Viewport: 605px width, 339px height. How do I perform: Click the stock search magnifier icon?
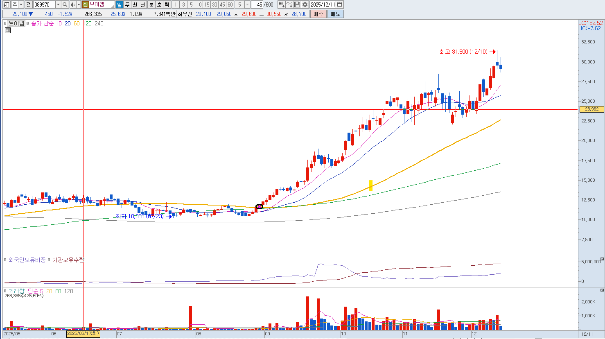65,5
